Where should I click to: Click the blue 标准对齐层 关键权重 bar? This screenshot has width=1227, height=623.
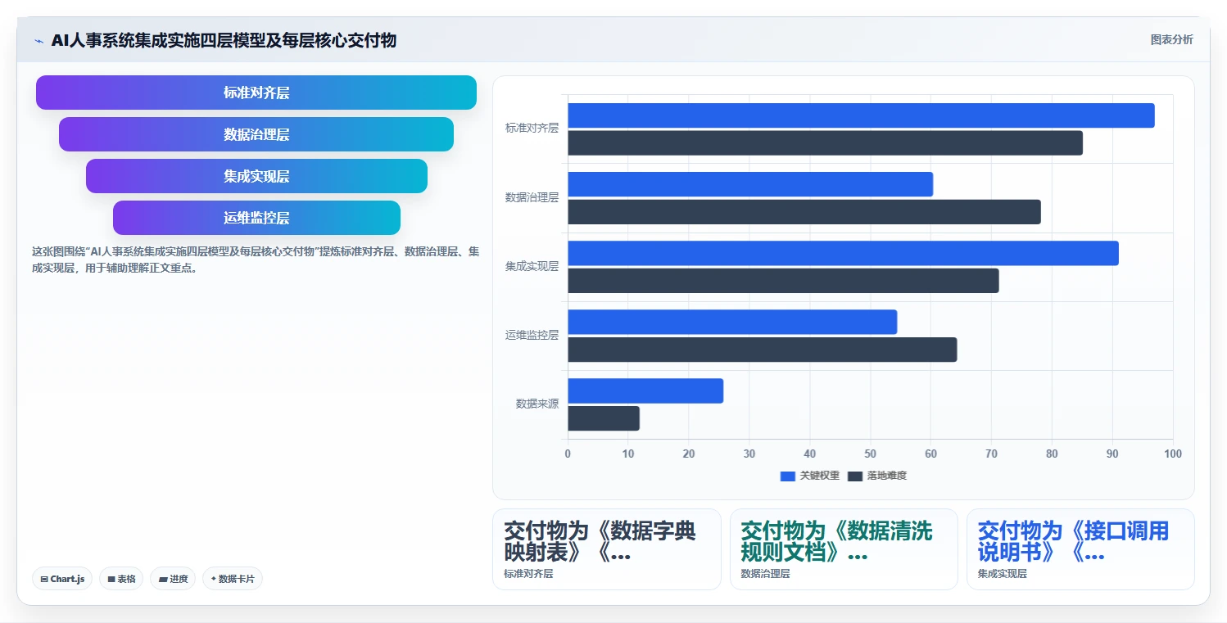point(861,115)
